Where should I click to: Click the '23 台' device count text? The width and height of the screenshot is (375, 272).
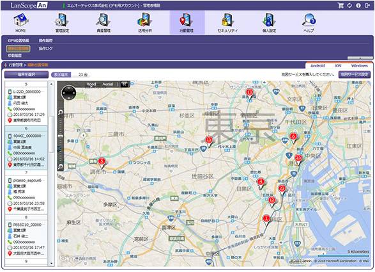click(x=83, y=75)
